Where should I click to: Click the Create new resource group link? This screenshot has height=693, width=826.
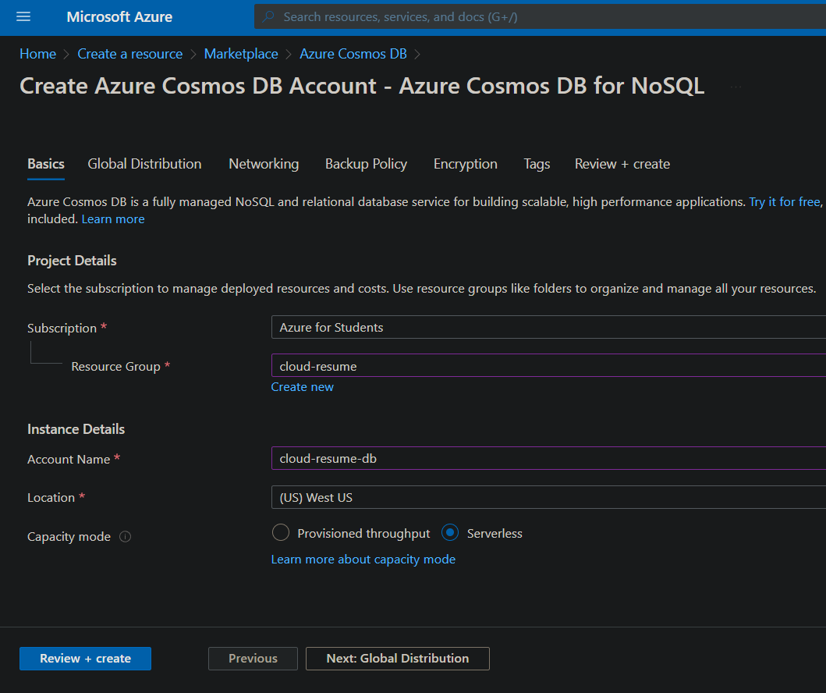pyautogui.click(x=302, y=387)
